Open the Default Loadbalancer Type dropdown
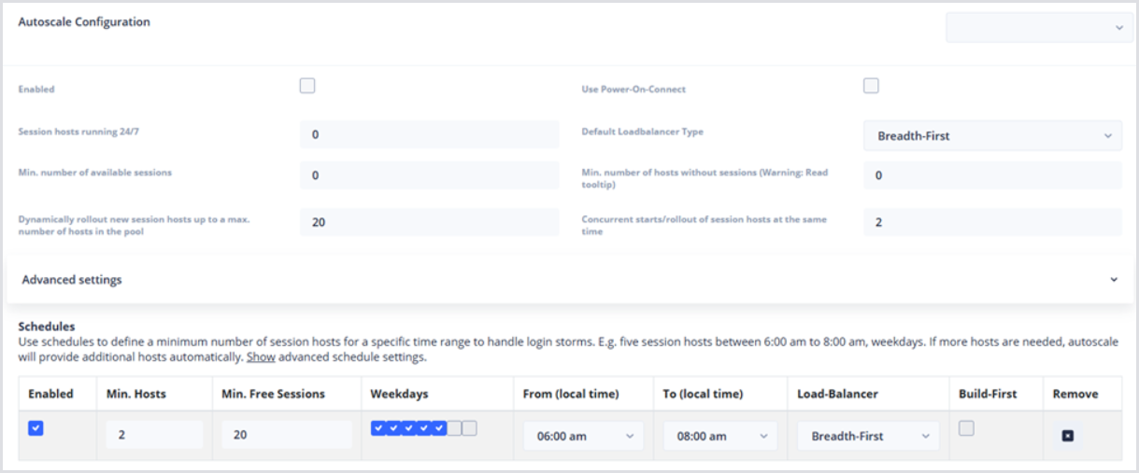The height and width of the screenshot is (473, 1139). 992,135
